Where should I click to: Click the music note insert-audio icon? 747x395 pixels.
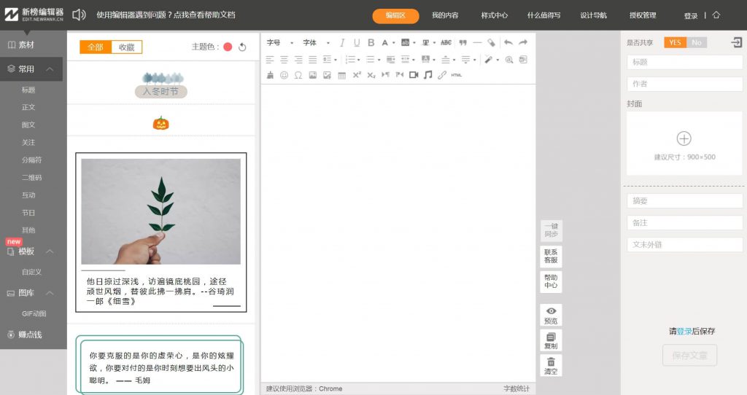[x=428, y=75]
